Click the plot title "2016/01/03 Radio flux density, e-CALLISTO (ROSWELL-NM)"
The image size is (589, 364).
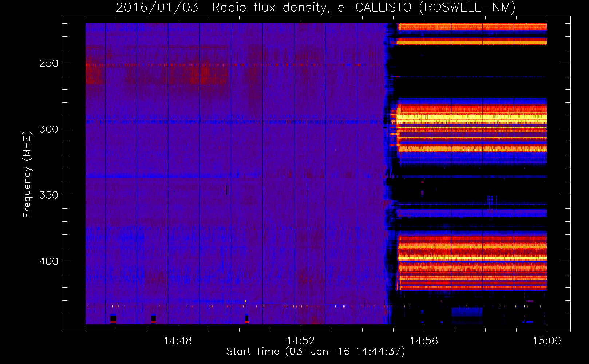[316, 7]
